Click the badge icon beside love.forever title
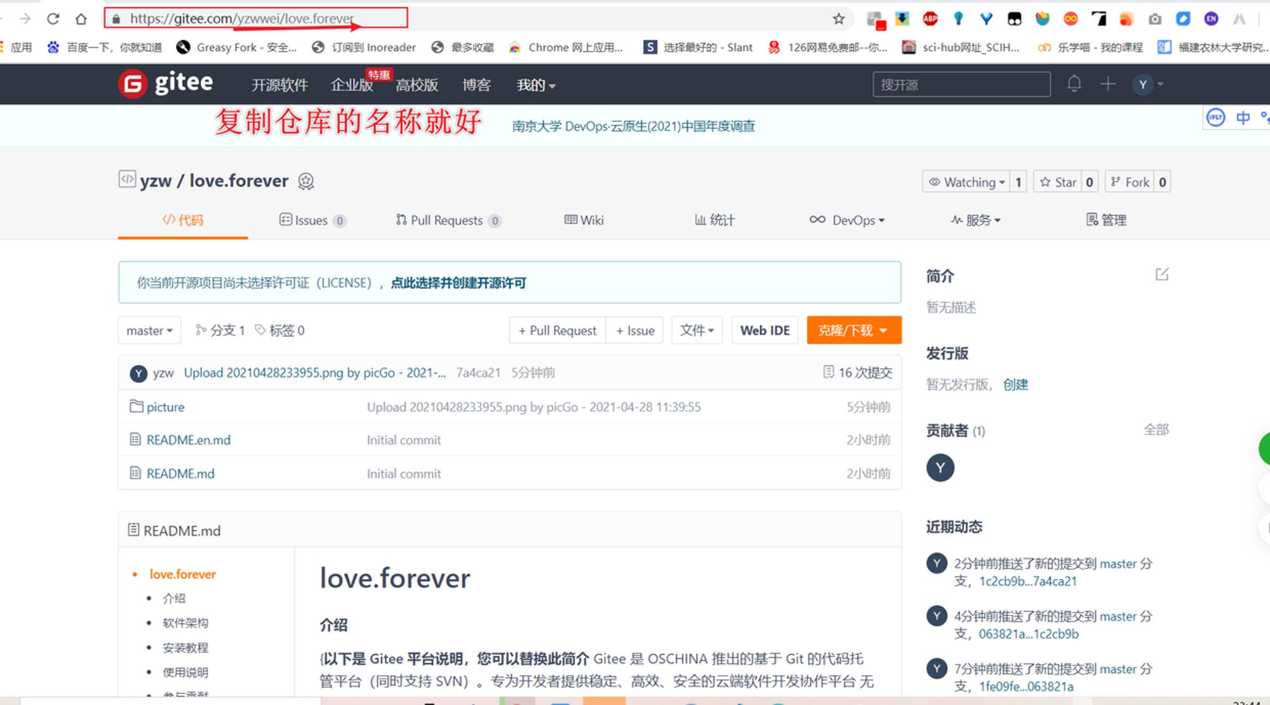Screen dimensions: 1270x705 pos(306,181)
